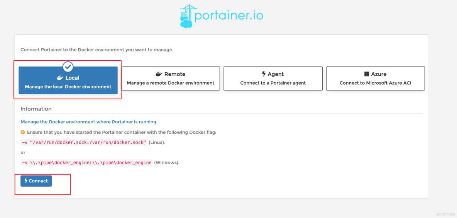Image resolution: width=457 pixels, height=218 pixels.
Task: Click the lightning bolt icon beside Agent
Action: (x=264, y=74)
